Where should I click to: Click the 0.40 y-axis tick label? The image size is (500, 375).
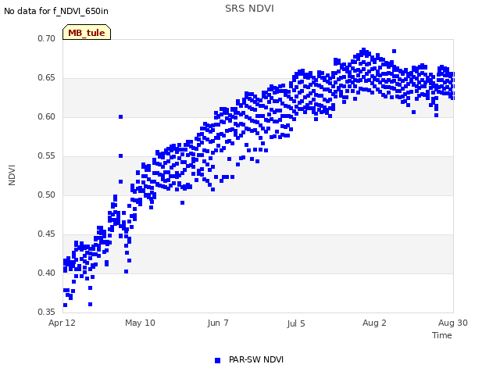pos(46,273)
